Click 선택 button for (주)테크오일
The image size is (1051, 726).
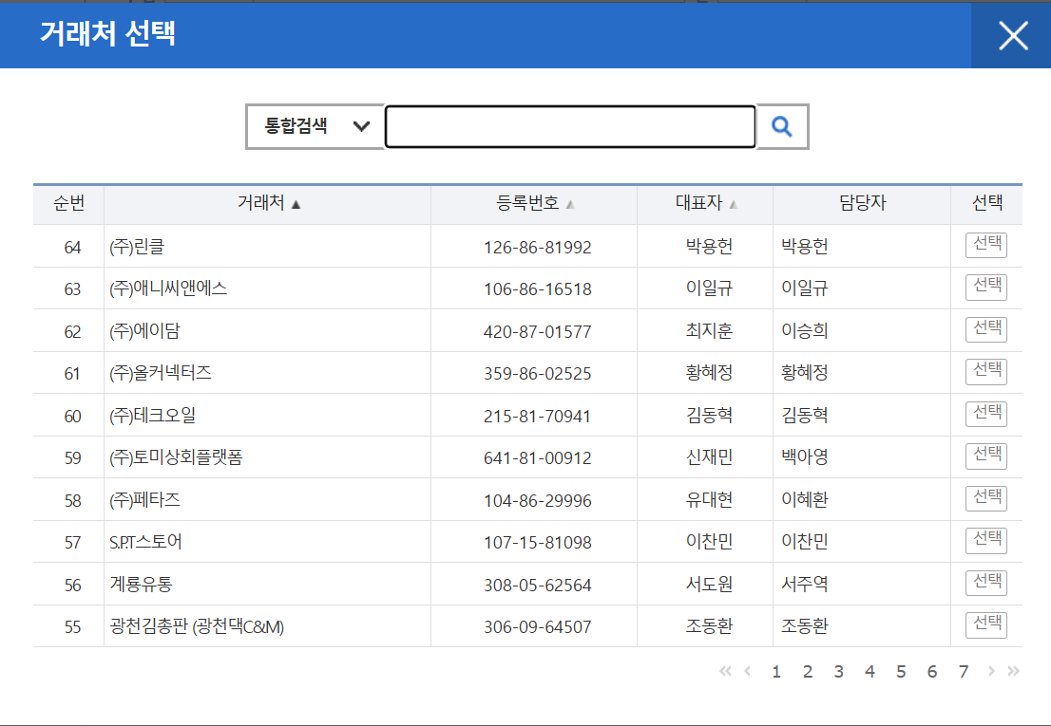point(986,414)
